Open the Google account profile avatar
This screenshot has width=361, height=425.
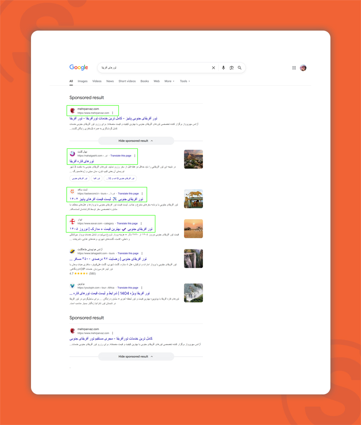tap(303, 68)
